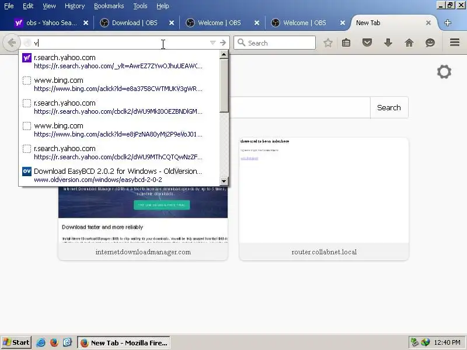Image resolution: width=467 pixels, height=350 pixels.
Task: Open the hamburger menu button
Action: 455,43
